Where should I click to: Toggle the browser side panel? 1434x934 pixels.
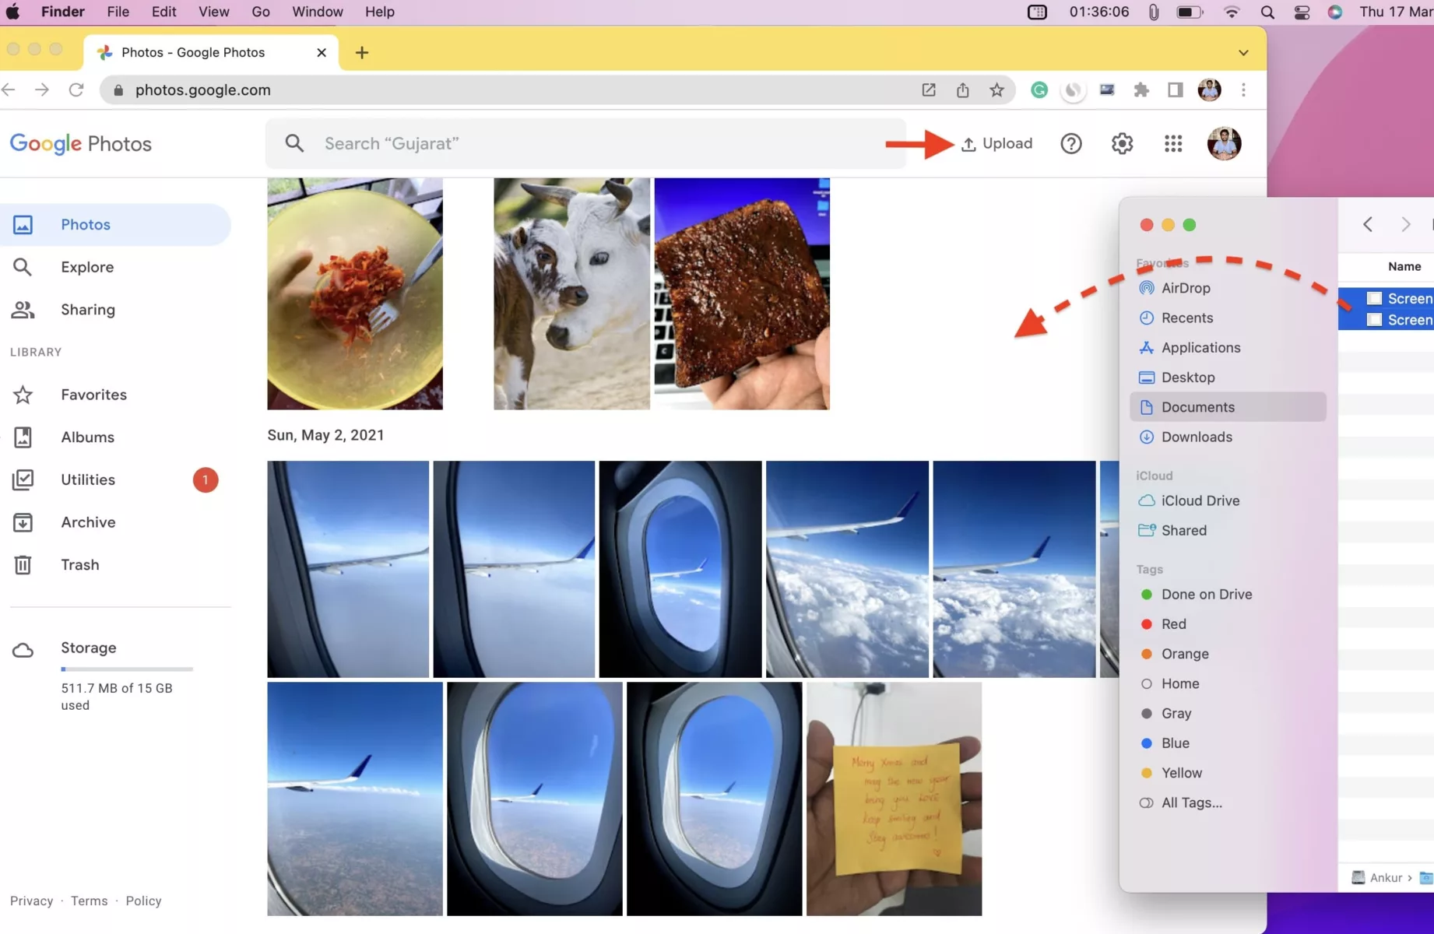(x=1176, y=90)
